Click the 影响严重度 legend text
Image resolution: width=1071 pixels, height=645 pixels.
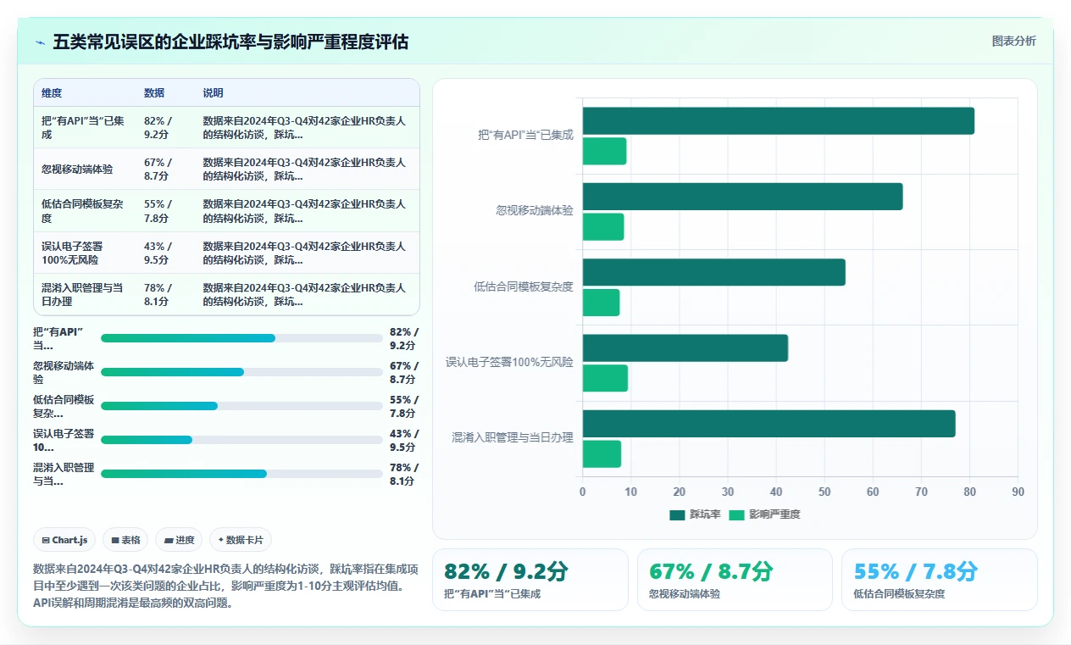point(774,514)
